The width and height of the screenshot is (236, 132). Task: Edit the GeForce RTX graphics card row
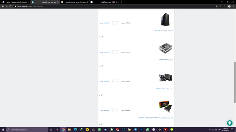click(x=102, y=124)
